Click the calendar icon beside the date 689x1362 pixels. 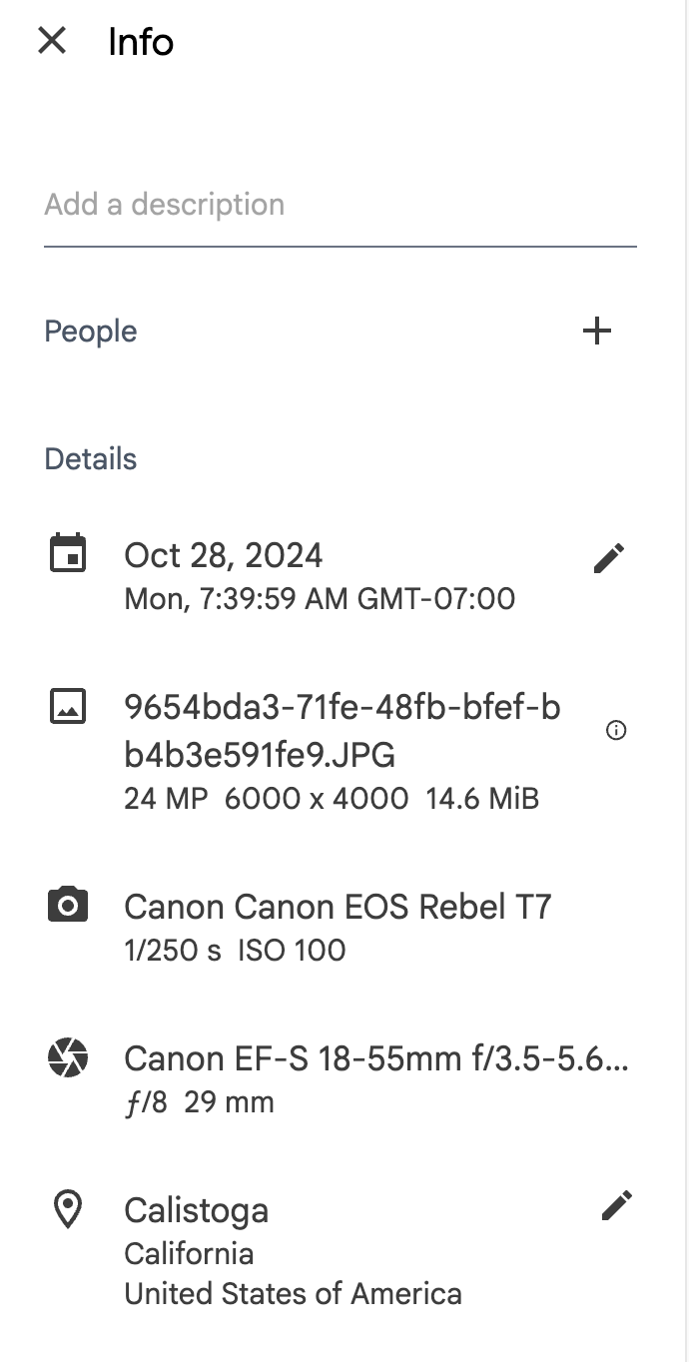point(68,554)
